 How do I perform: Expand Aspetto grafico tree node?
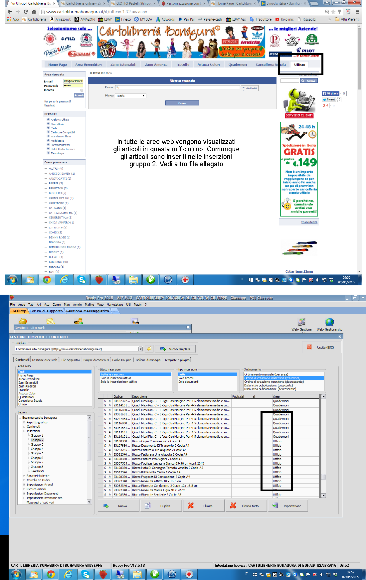24,422
